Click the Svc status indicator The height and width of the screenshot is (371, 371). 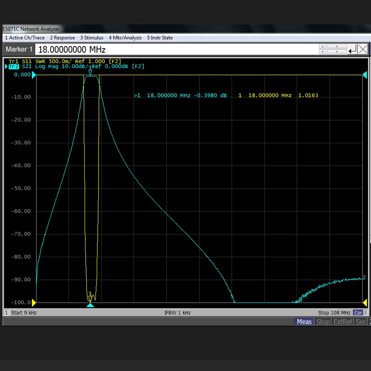pos(361,322)
